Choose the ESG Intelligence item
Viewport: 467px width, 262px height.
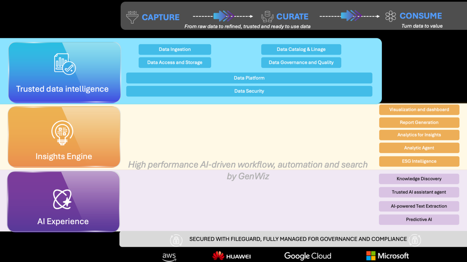pos(419,161)
